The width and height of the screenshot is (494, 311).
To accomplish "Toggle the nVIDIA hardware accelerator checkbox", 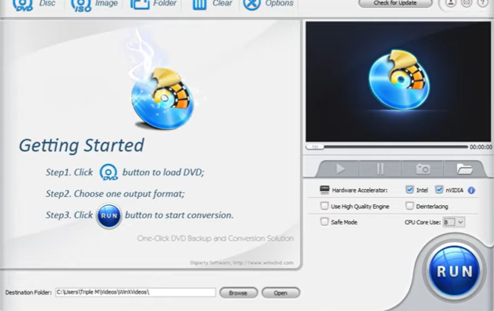I will 439,189.
